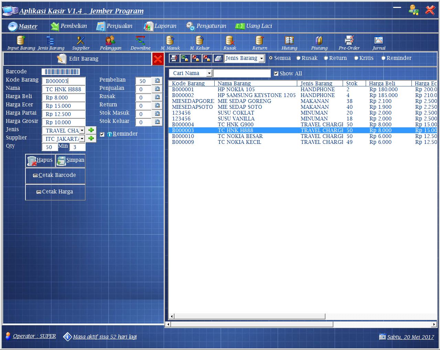Open the Piutang icon
Viewport: 440px width, 350px height.
(319, 43)
